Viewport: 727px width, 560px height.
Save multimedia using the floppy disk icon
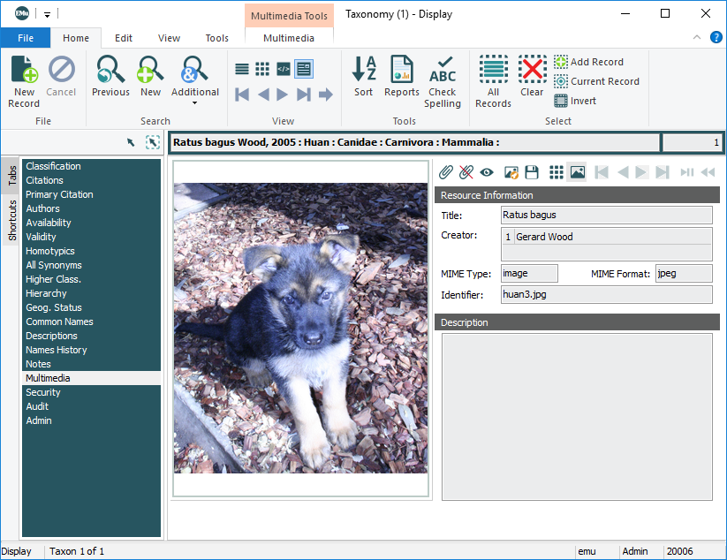tap(532, 172)
